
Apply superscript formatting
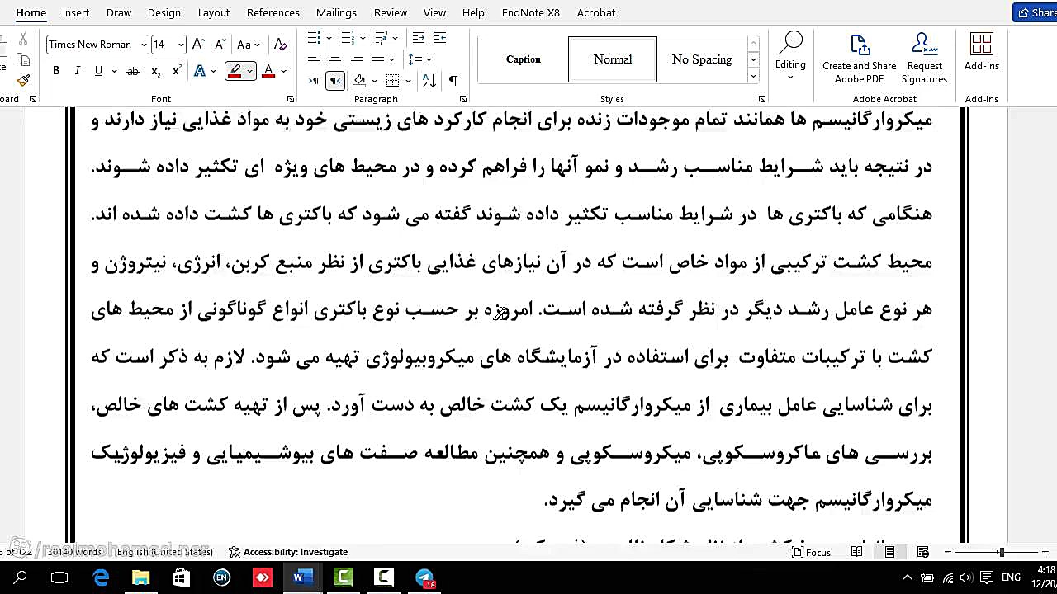point(176,72)
